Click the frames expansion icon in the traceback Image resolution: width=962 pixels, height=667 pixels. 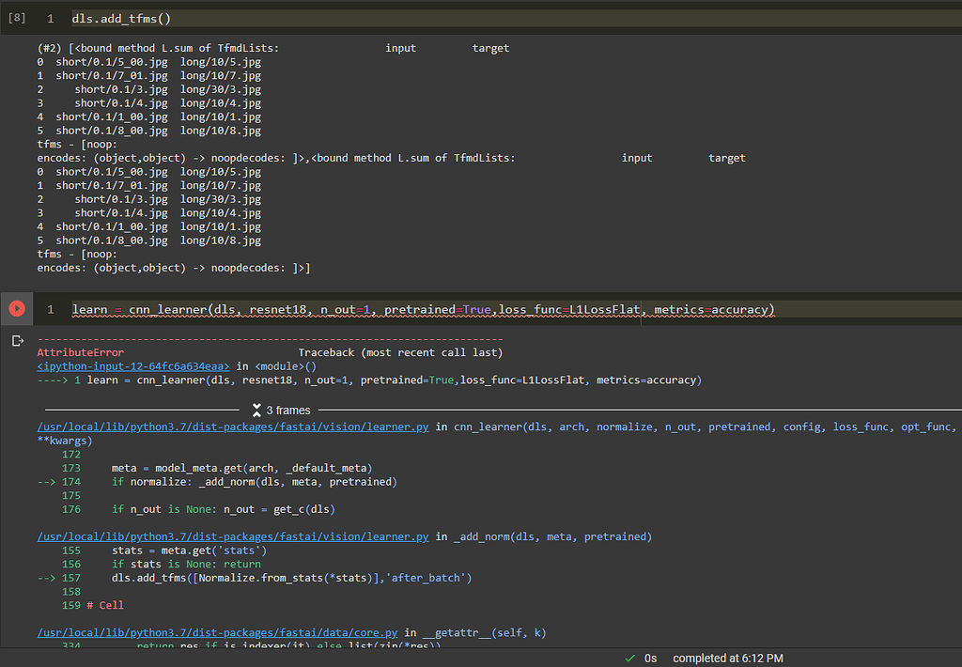click(256, 410)
